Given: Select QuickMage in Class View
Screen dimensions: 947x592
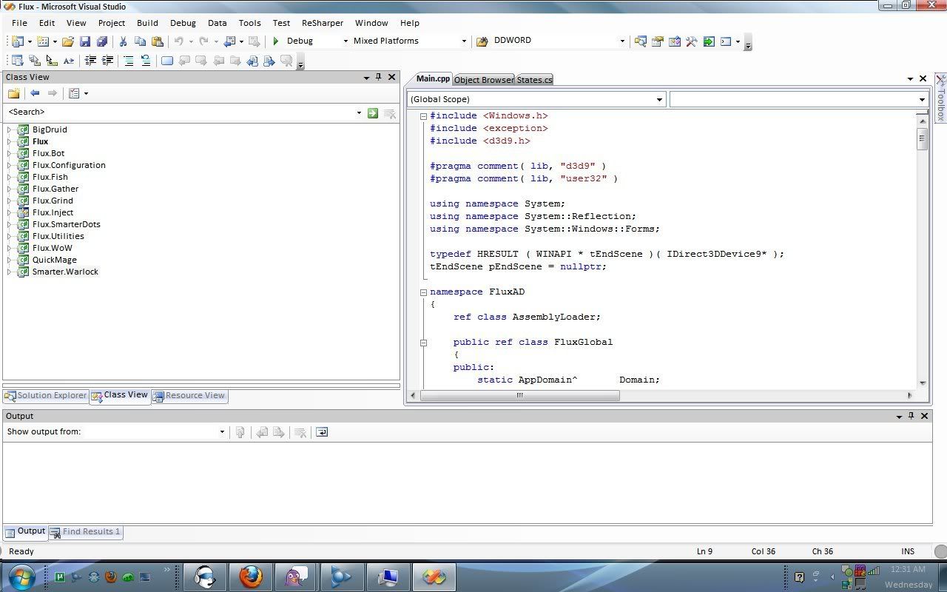Looking at the screenshot, I should tap(54, 260).
